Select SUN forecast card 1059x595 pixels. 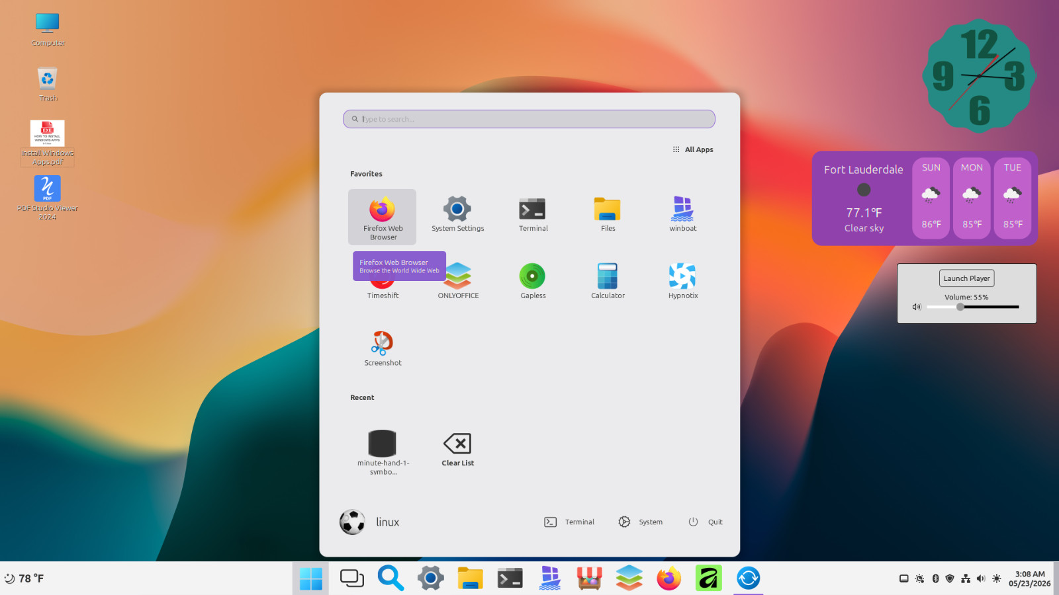coord(931,198)
